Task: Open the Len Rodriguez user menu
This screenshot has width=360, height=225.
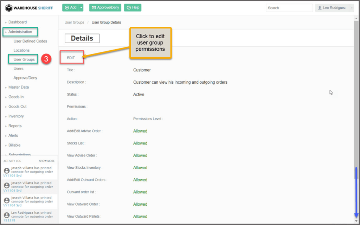Action: [x=334, y=8]
